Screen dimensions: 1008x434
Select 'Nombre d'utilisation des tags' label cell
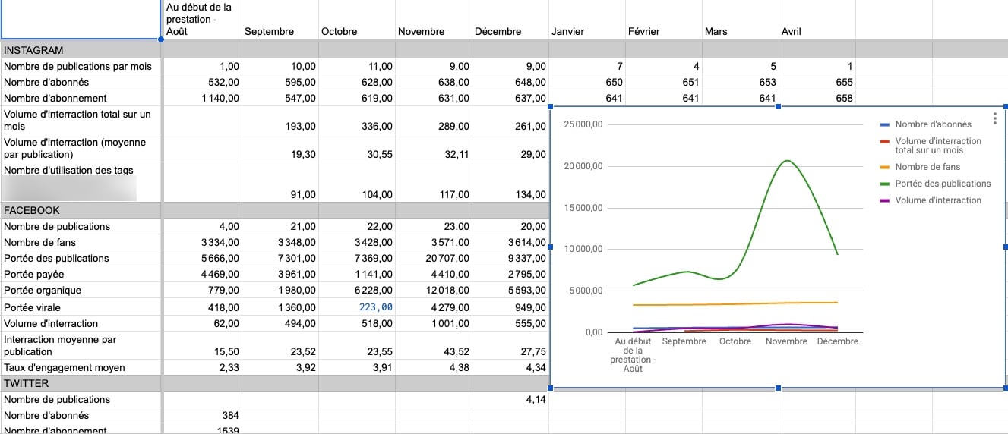(81, 182)
